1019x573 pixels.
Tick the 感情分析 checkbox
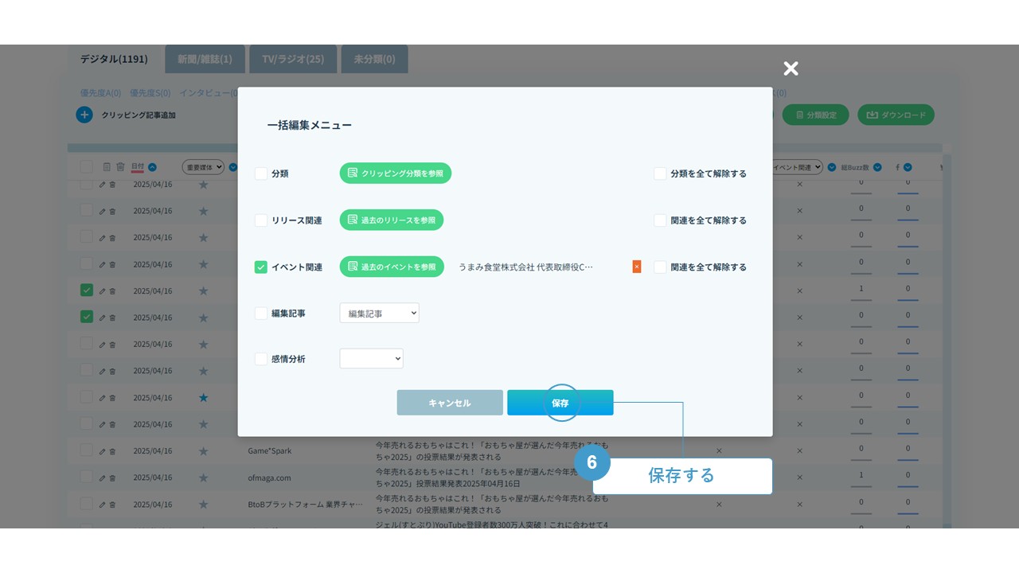tap(261, 359)
